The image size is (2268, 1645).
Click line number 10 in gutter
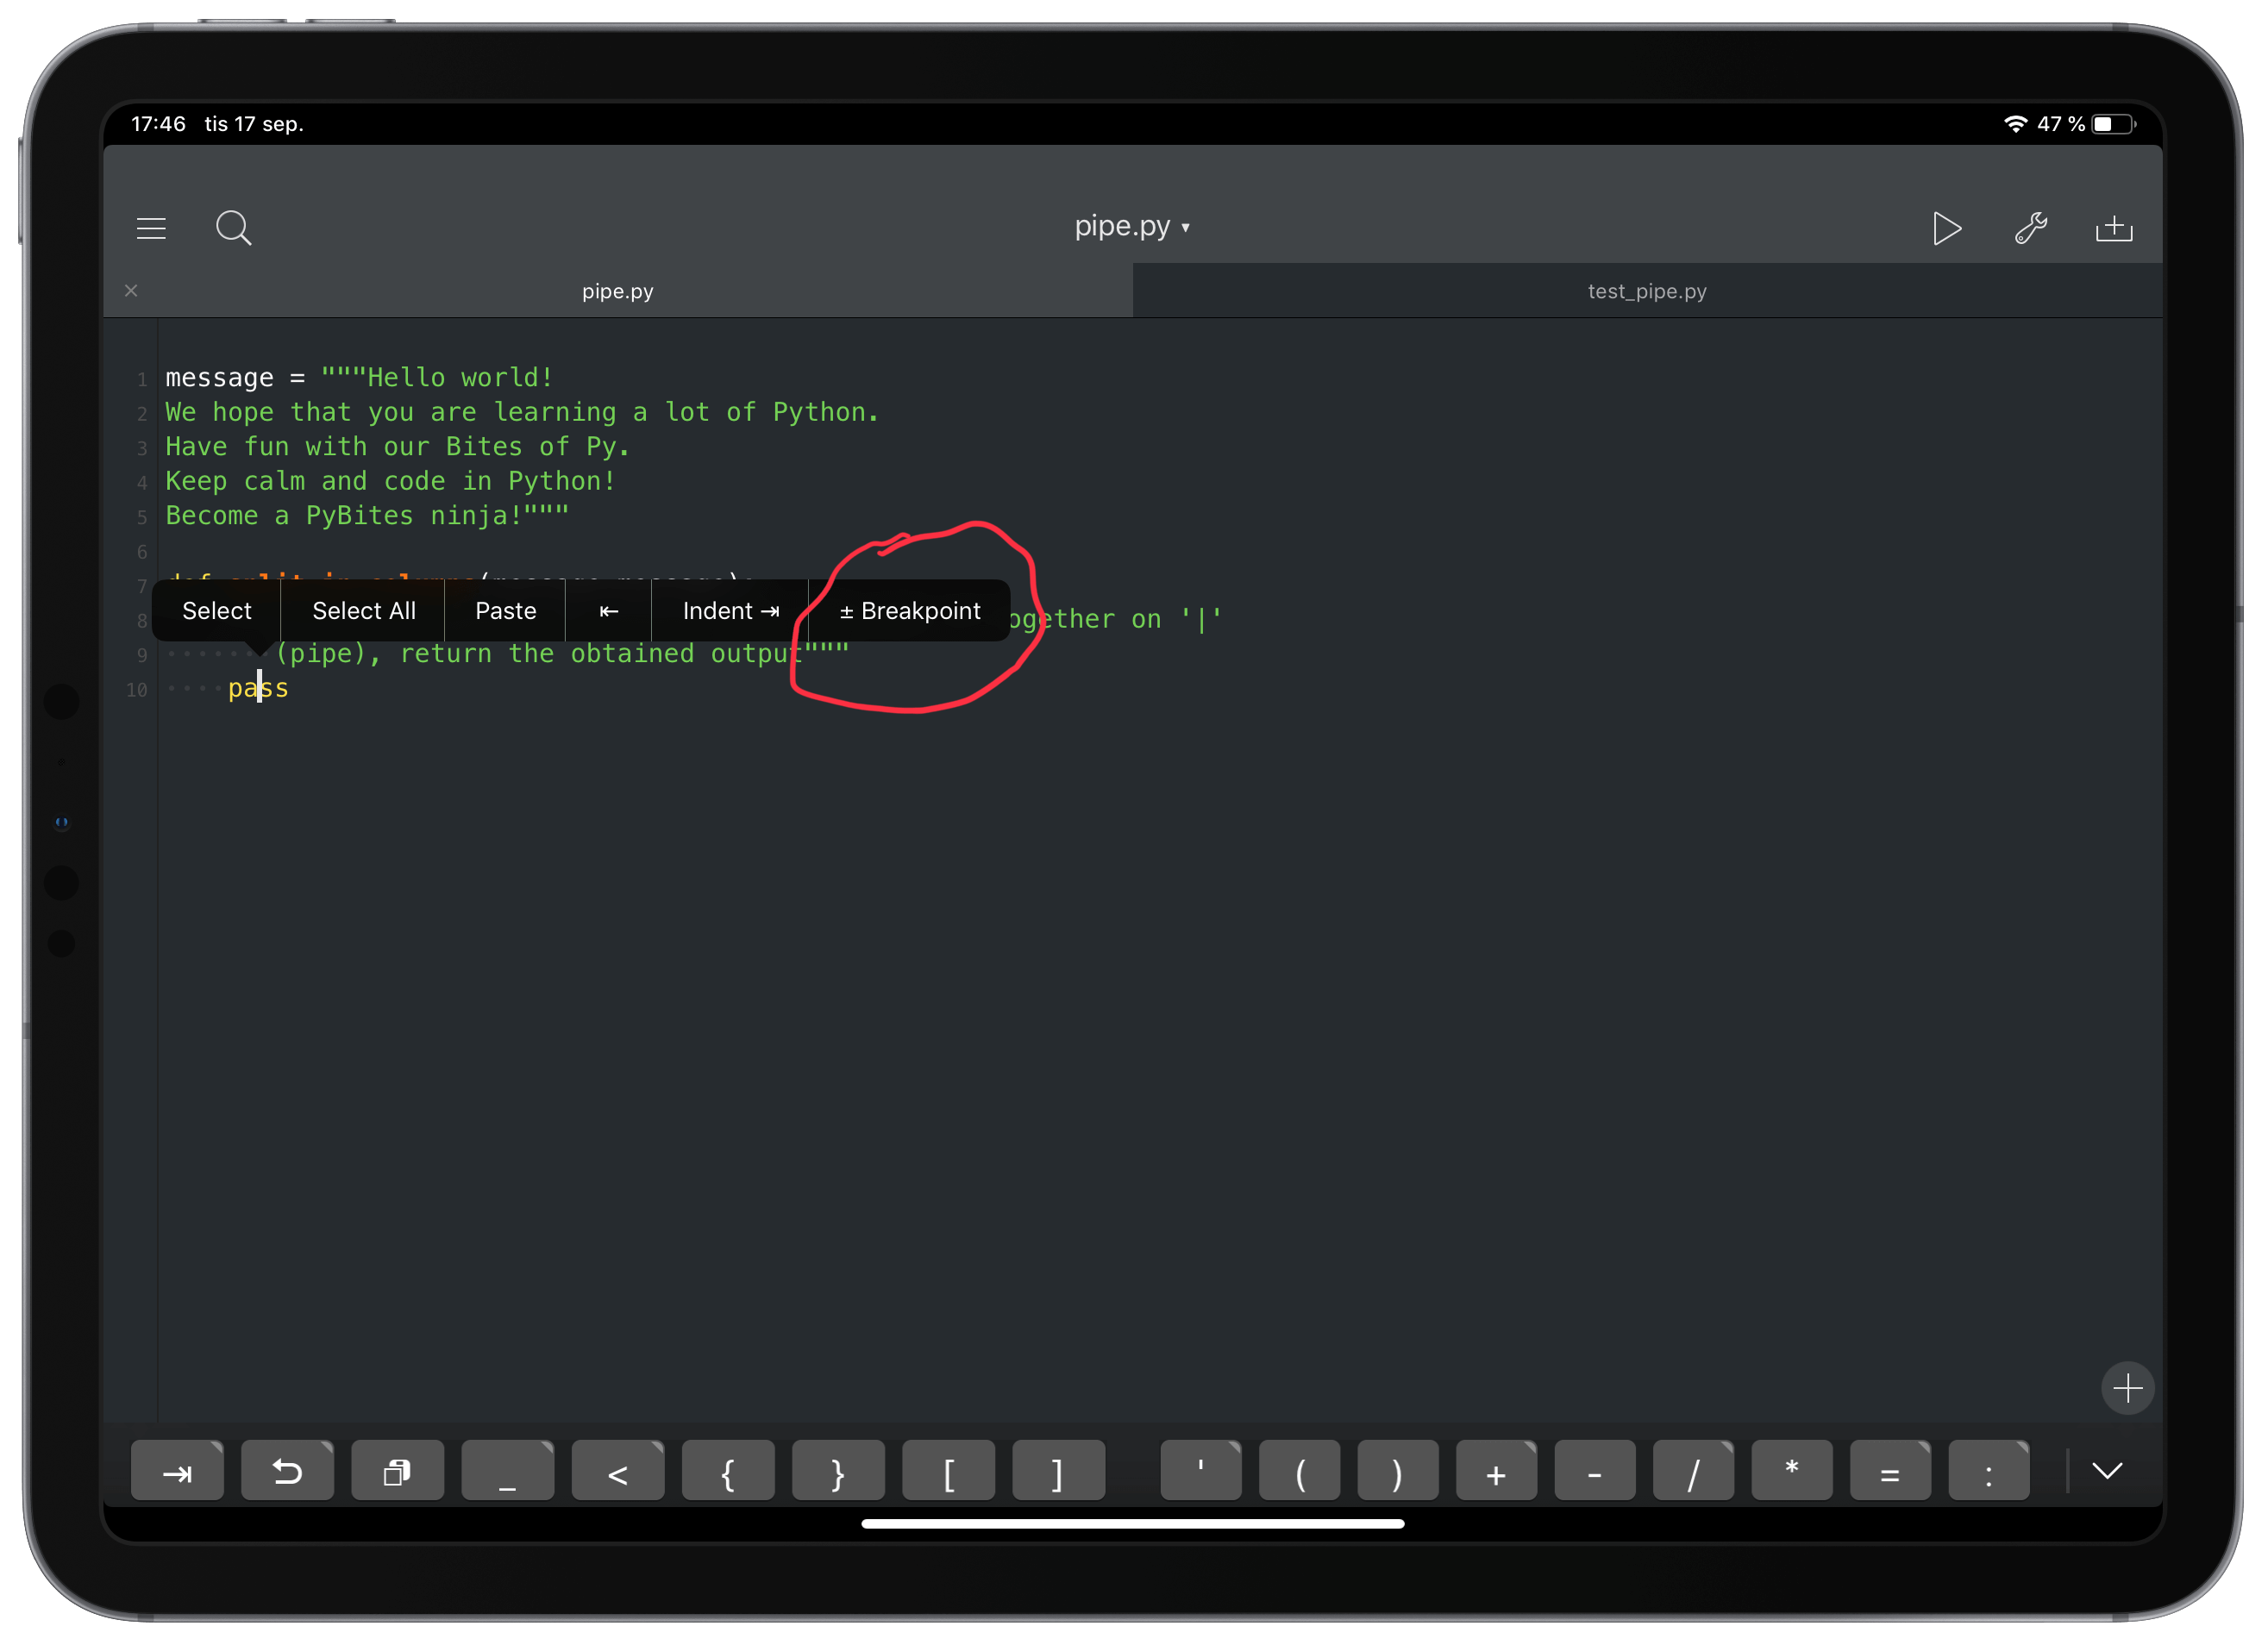coord(137,690)
